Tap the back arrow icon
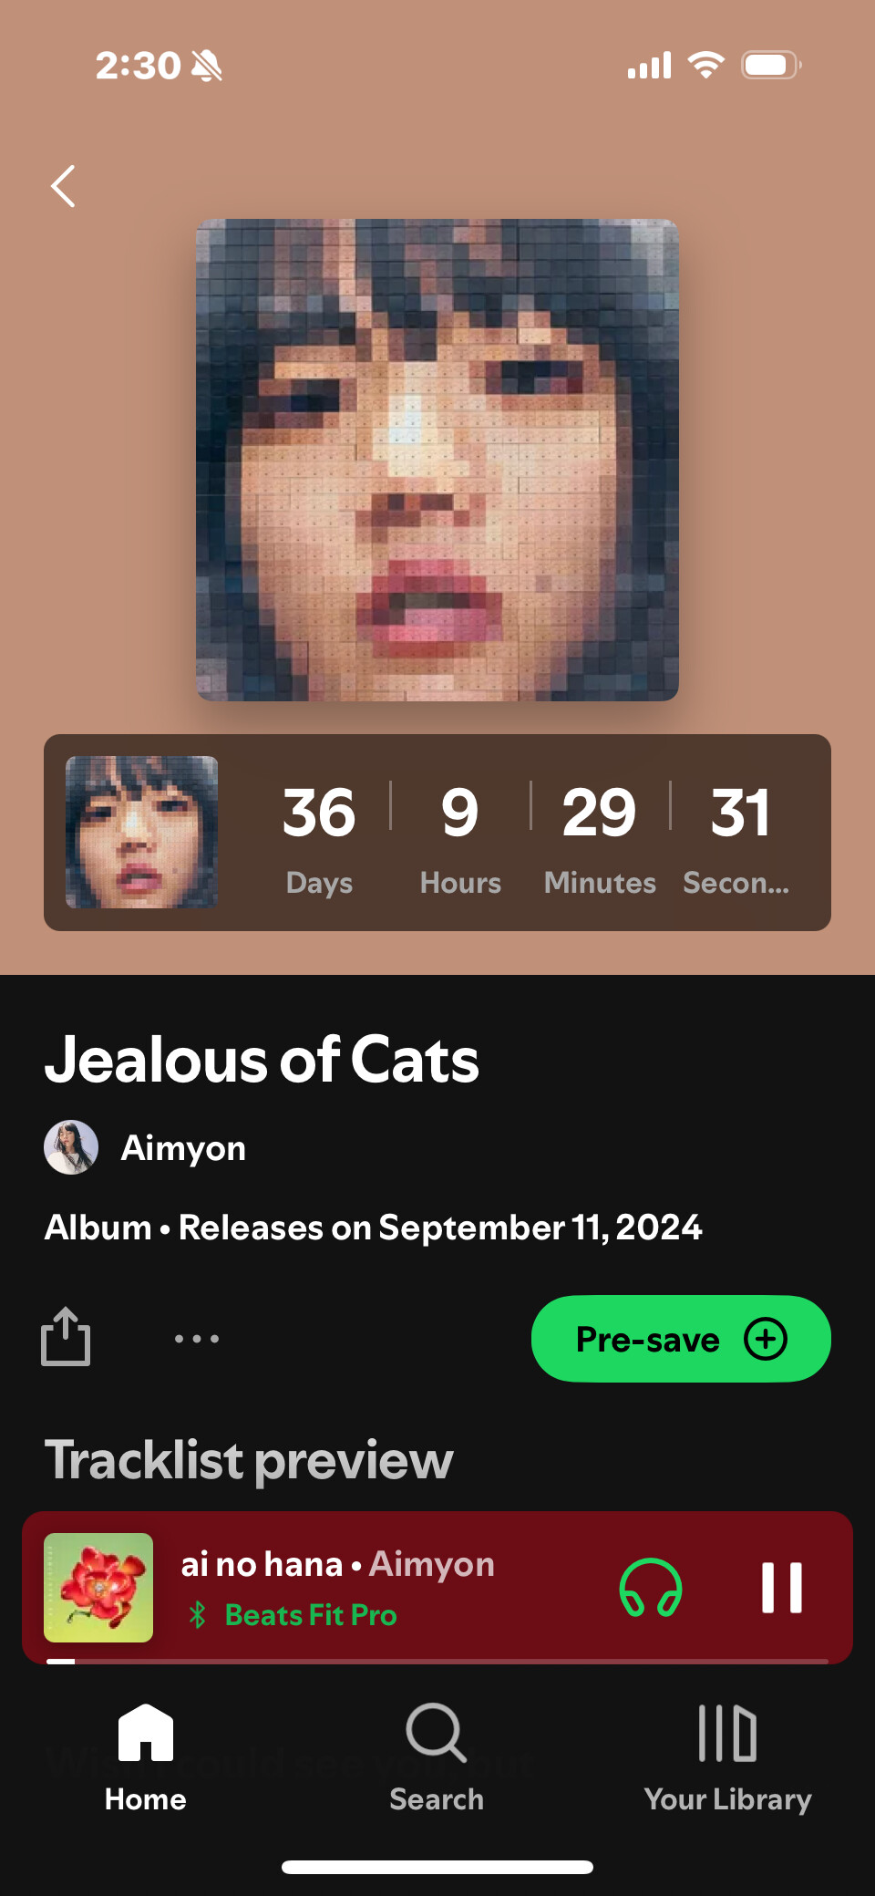 [x=63, y=186]
